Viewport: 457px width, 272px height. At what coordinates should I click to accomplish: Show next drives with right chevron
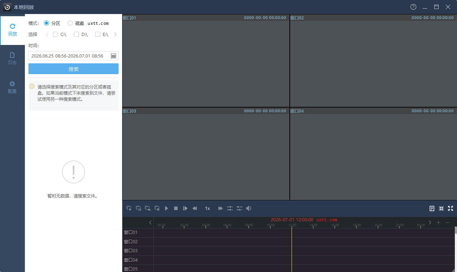[115, 35]
